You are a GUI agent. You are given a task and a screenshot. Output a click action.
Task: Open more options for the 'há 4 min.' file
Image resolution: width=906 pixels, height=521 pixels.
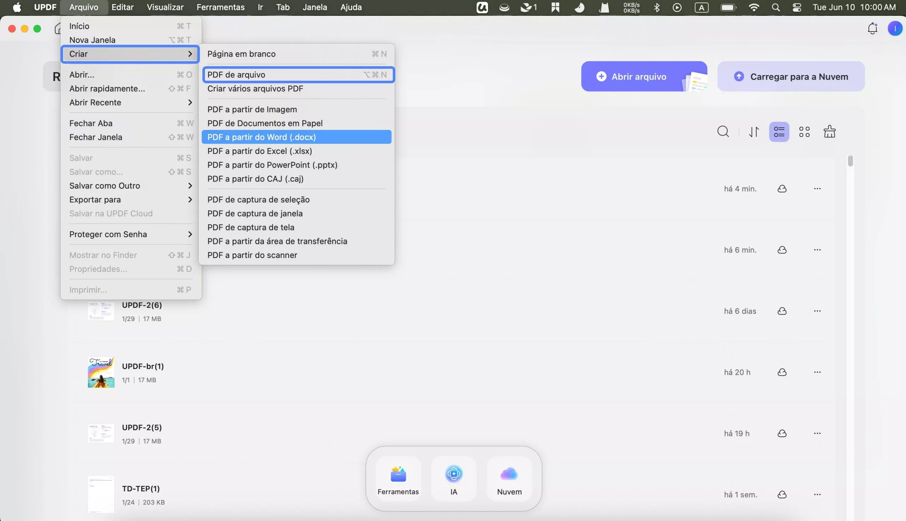[x=817, y=189]
